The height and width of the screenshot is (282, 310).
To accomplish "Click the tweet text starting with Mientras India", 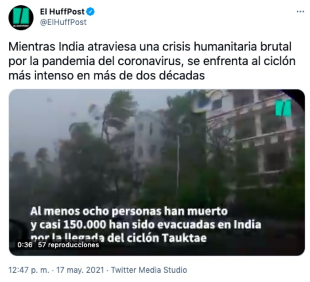I will tap(152, 61).
